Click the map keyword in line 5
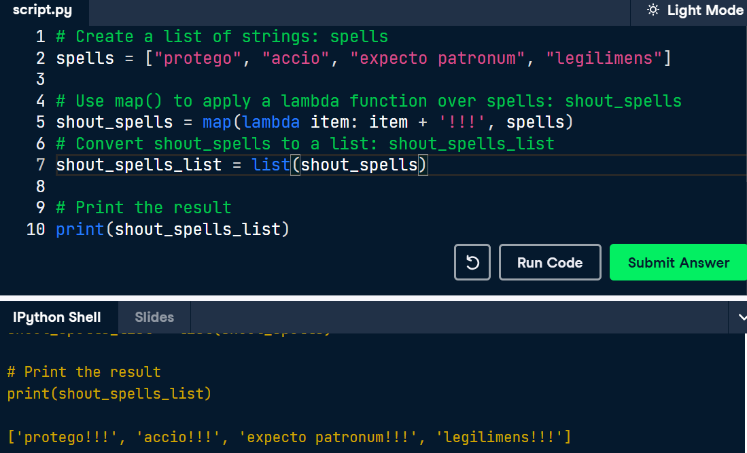Image resolution: width=747 pixels, height=453 pixels. [x=218, y=122]
